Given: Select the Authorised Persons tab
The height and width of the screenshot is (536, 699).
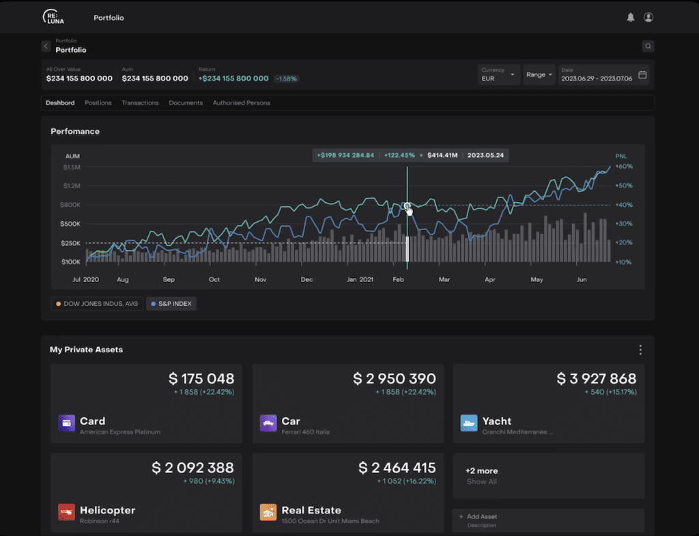Looking at the screenshot, I should coord(241,103).
